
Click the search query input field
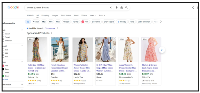tap(68, 7)
